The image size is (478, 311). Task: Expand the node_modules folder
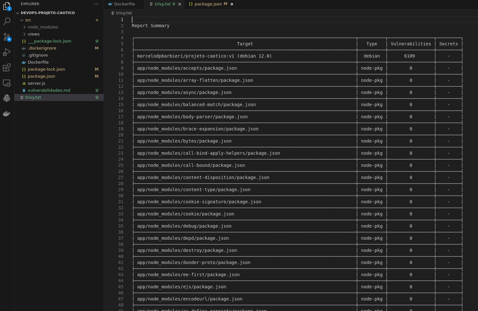(x=43, y=27)
